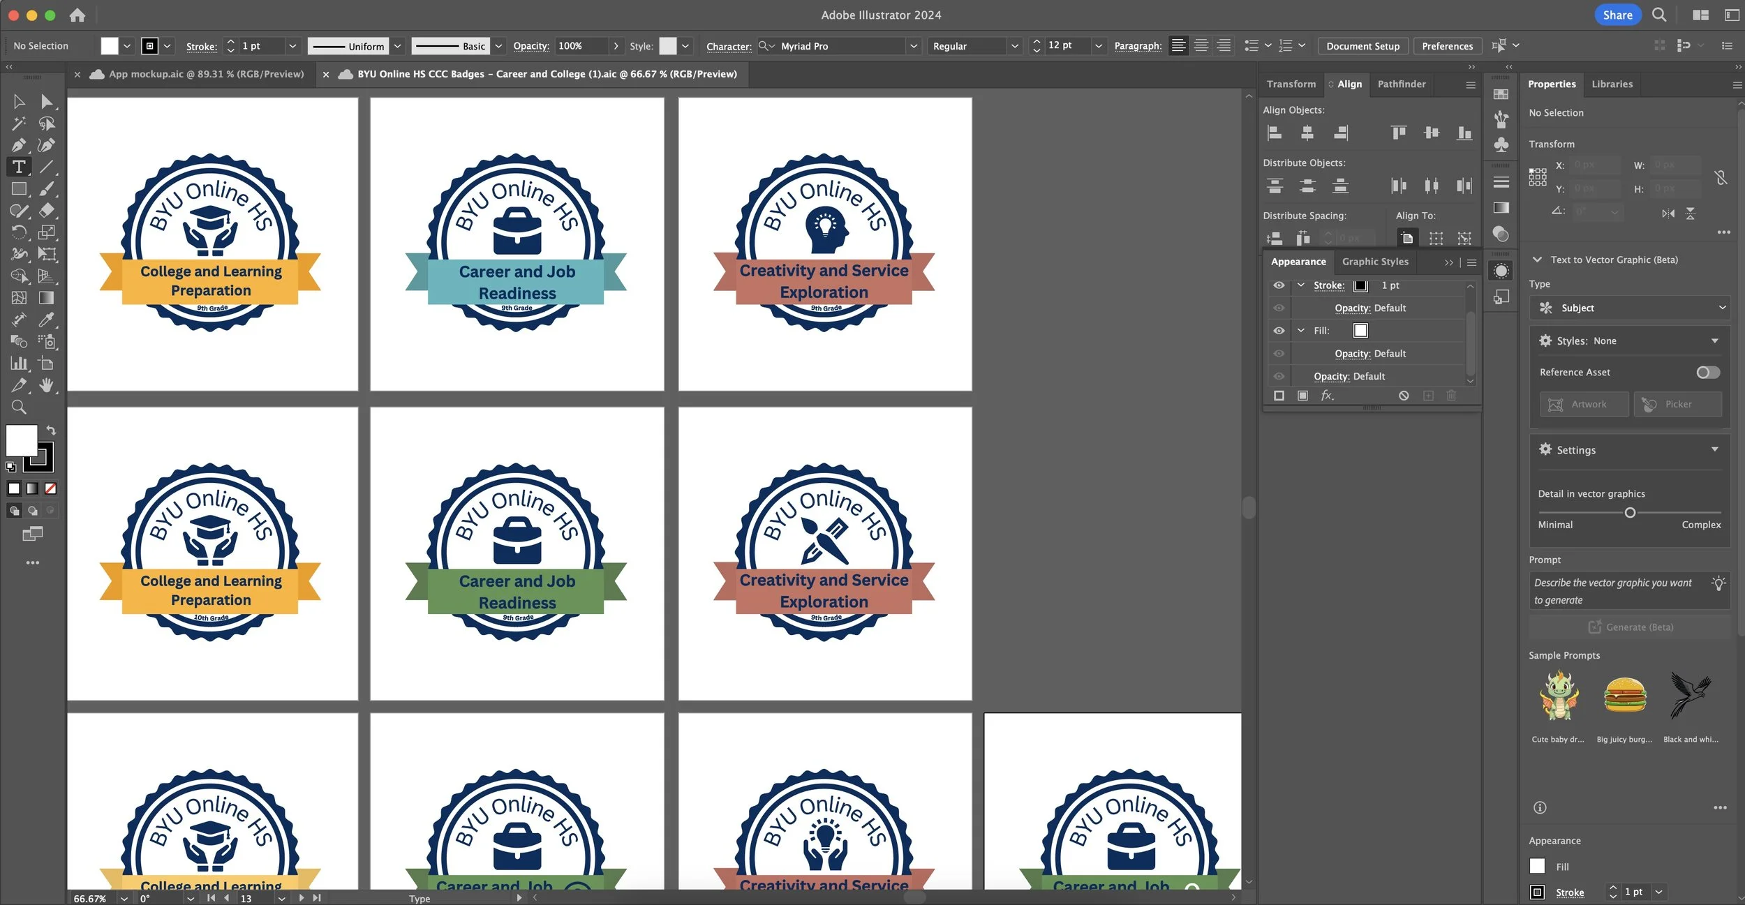This screenshot has height=905, width=1745.
Task: Click Add New Effect fx icon
Action: (1327, 396)
